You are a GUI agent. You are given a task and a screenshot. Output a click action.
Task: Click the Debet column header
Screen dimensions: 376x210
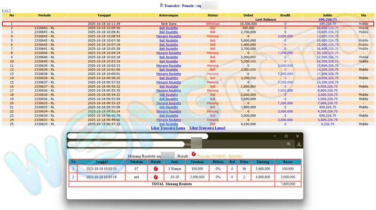[x=248, y=15]
